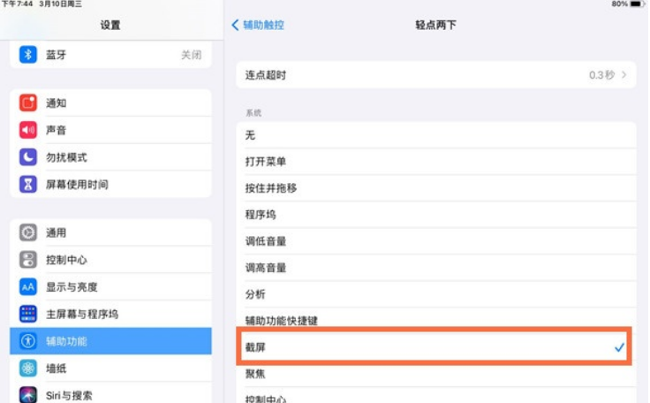Viewport: 650px width, 403px height.
Task: Tap the 勿扰模式 moon icon
Action: point(28,157)
